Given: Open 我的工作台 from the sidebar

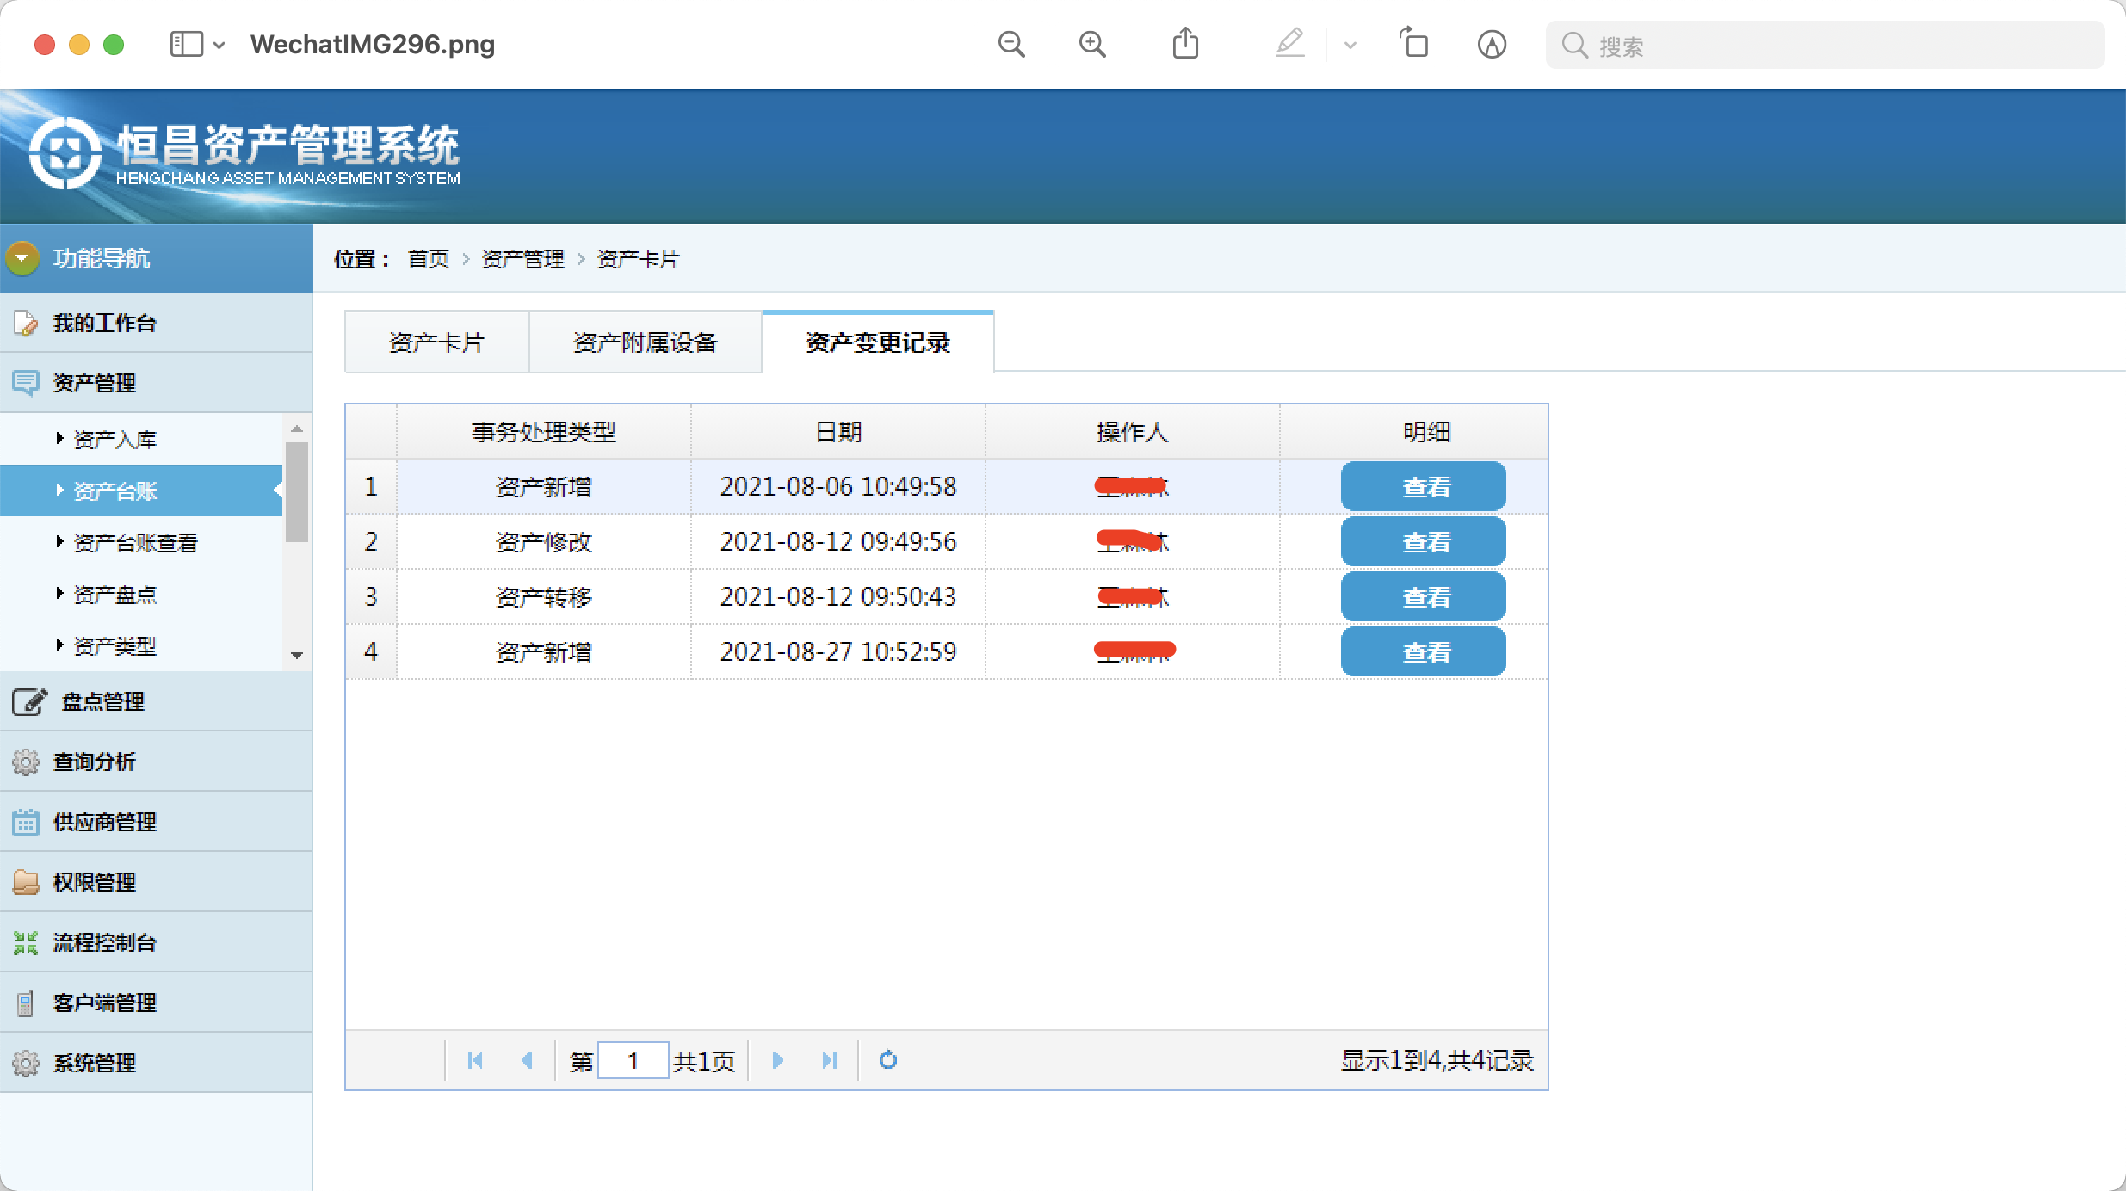Looking at the screenshot, I should [x=103, y=323].
